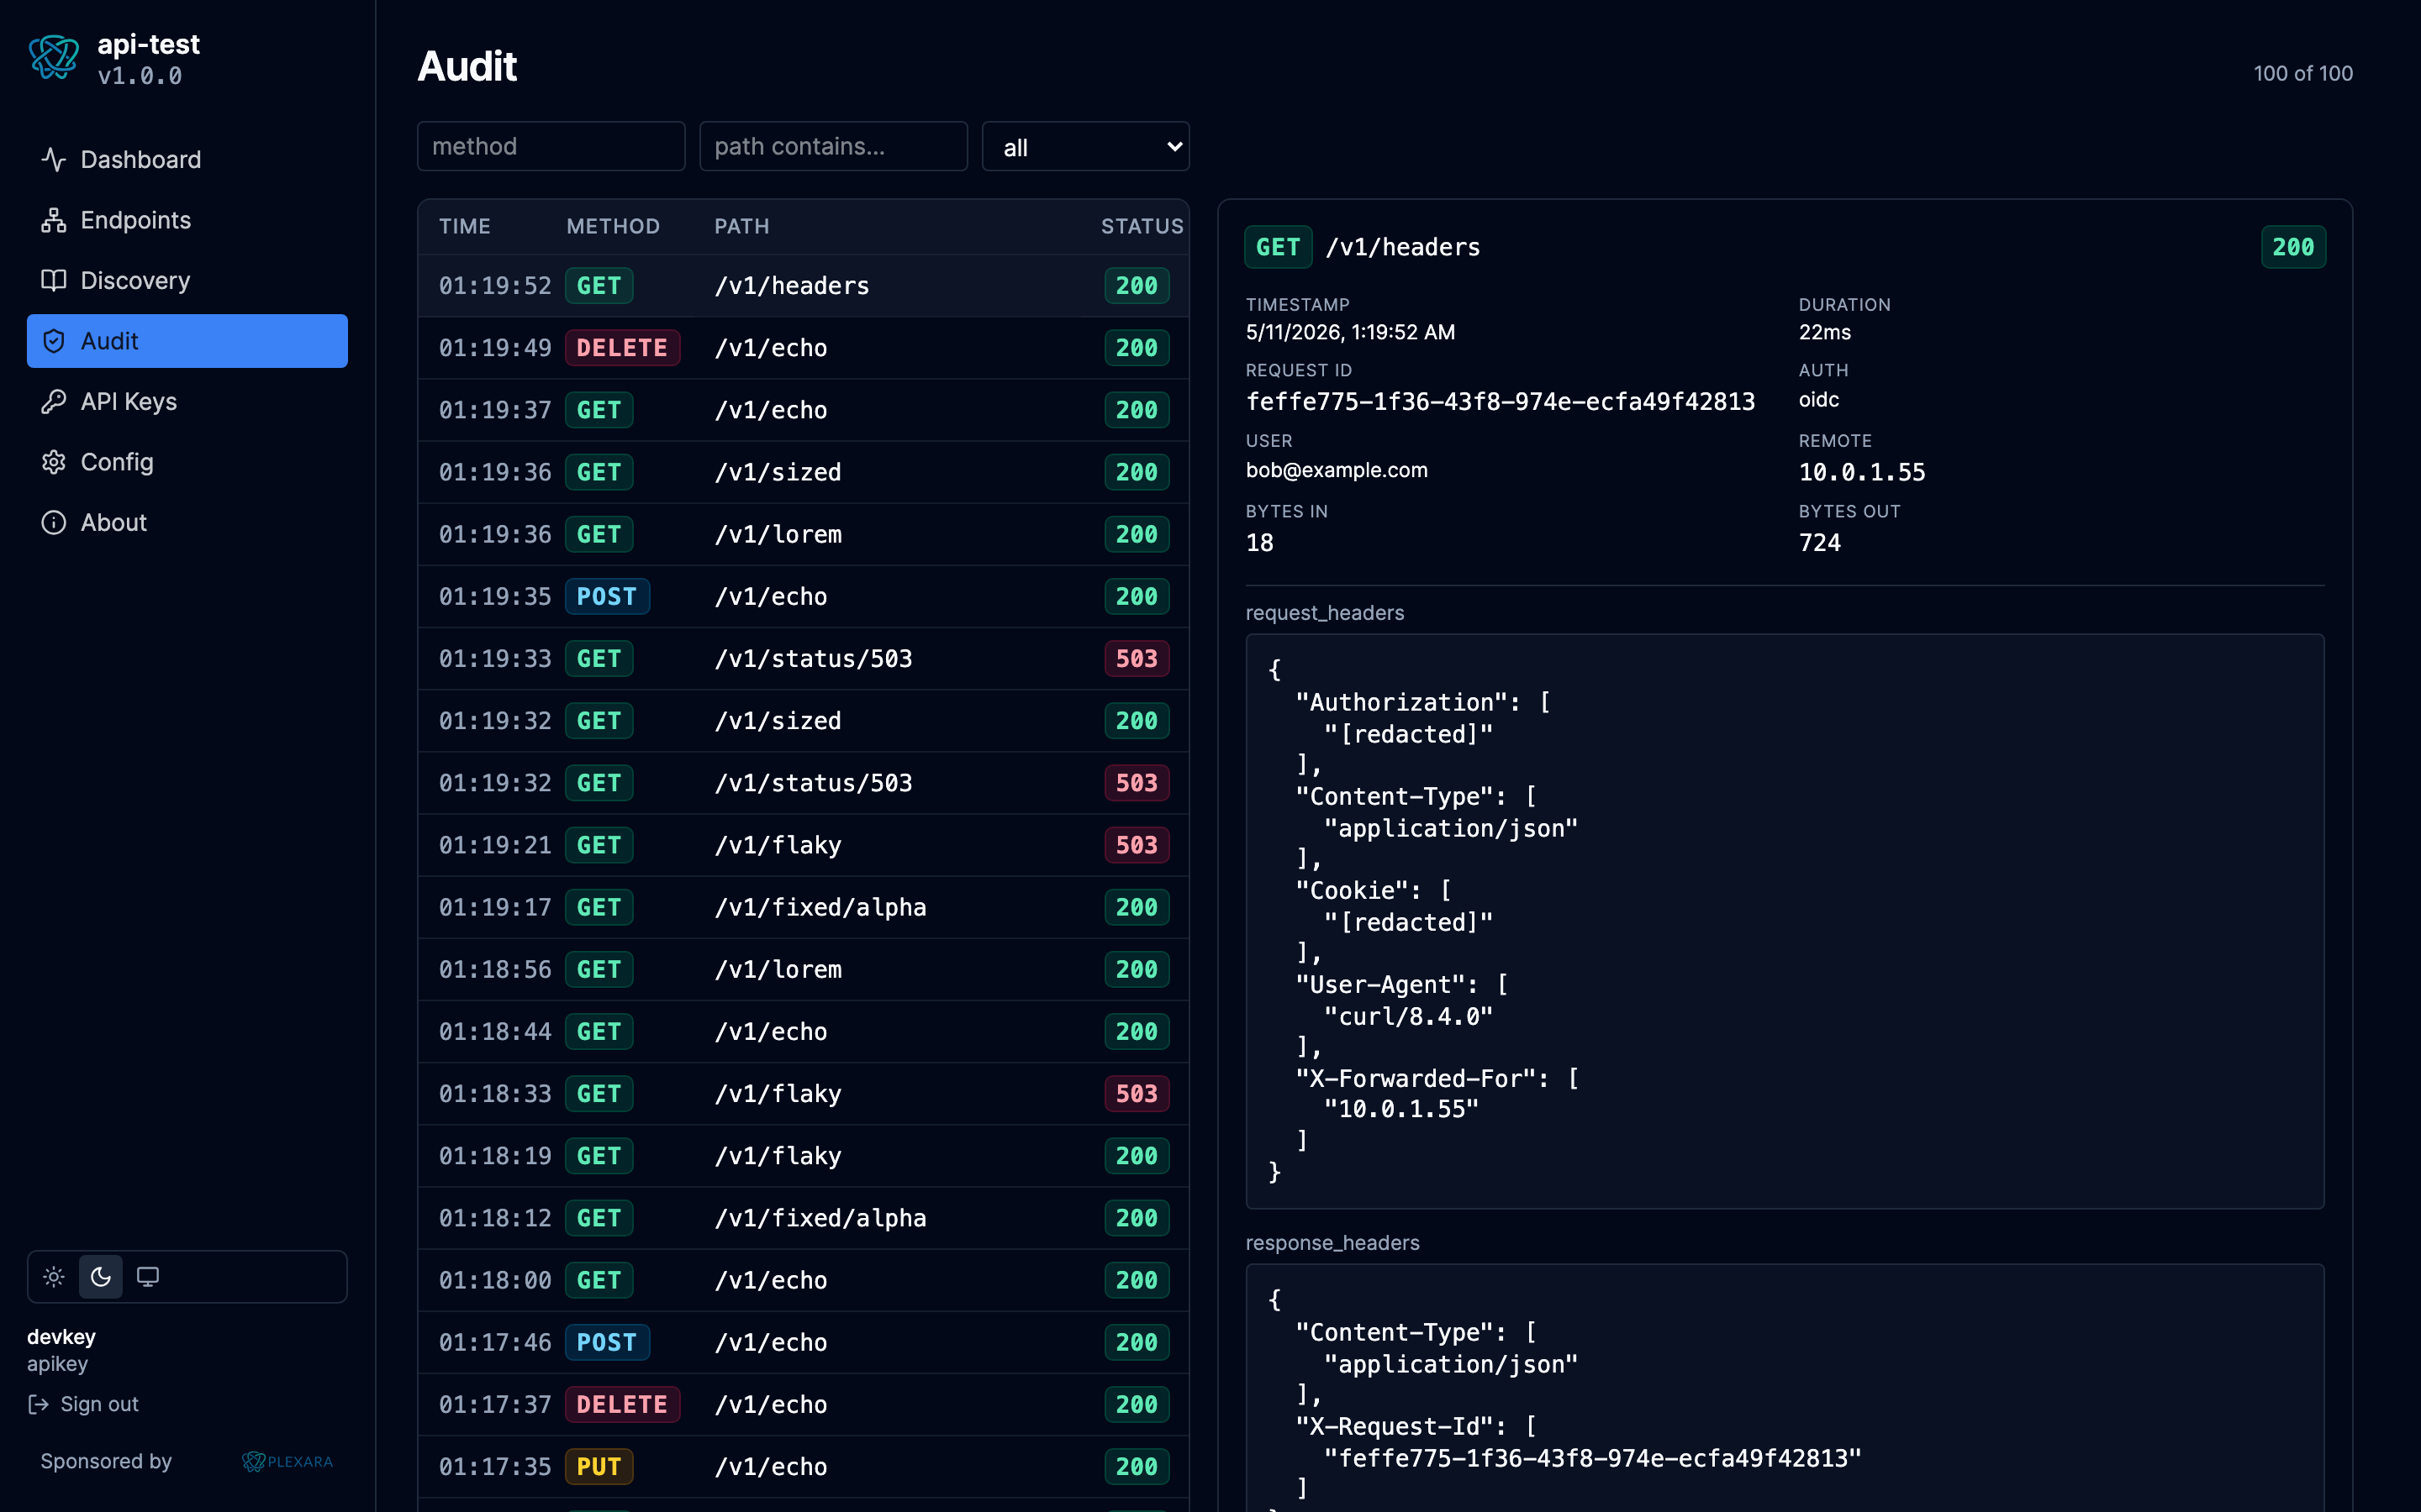Click the user bob@example.com value
2421x1512 pixels.
[1337, 470]
